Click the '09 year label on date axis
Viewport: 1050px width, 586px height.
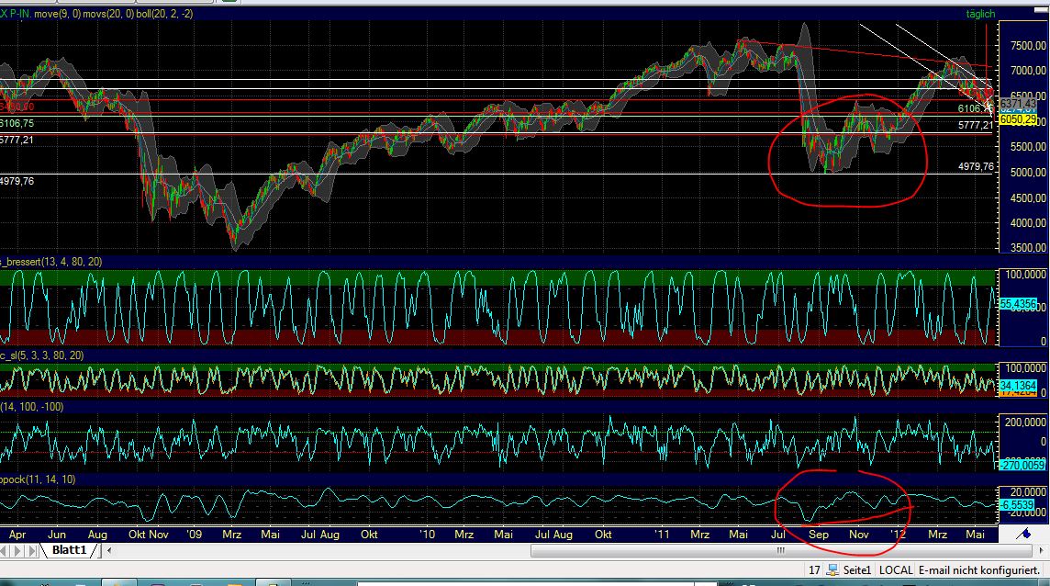click(195, 535)
